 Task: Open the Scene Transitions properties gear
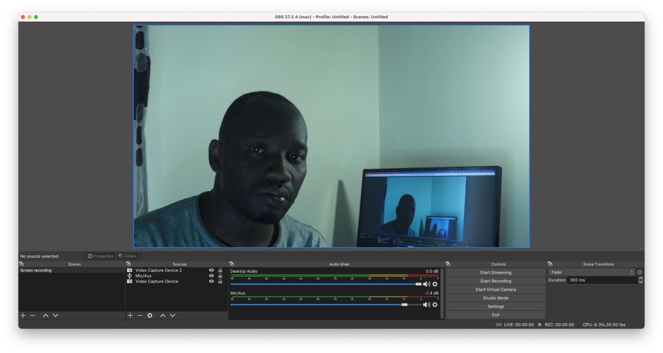point(640,272)
